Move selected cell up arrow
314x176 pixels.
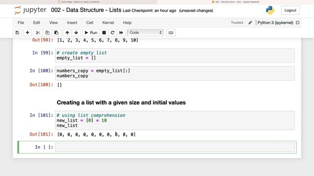(x=67, y=33)
